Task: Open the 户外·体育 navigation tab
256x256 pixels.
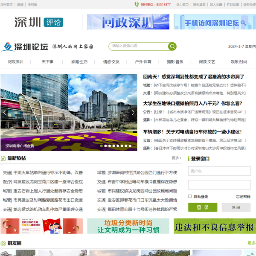Action: coord(143,62)
